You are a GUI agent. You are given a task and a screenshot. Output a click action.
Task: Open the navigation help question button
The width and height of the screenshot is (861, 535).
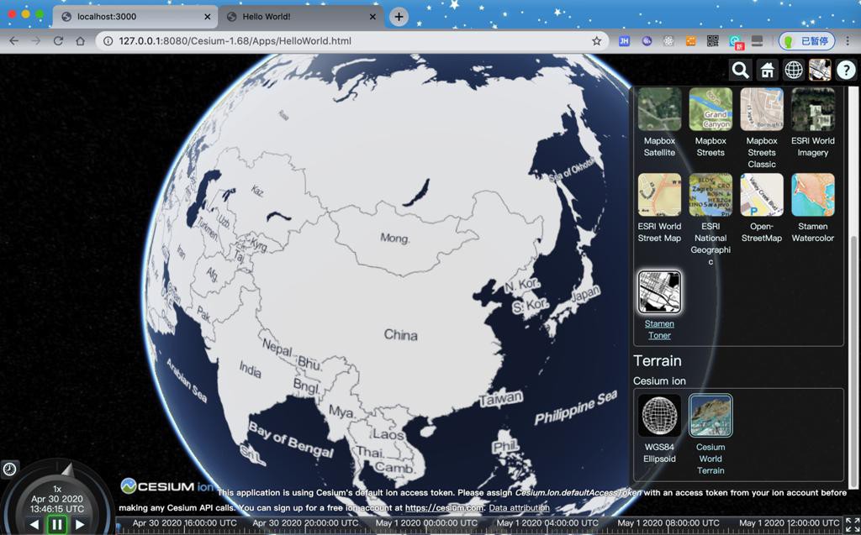[x=846, y=71]
